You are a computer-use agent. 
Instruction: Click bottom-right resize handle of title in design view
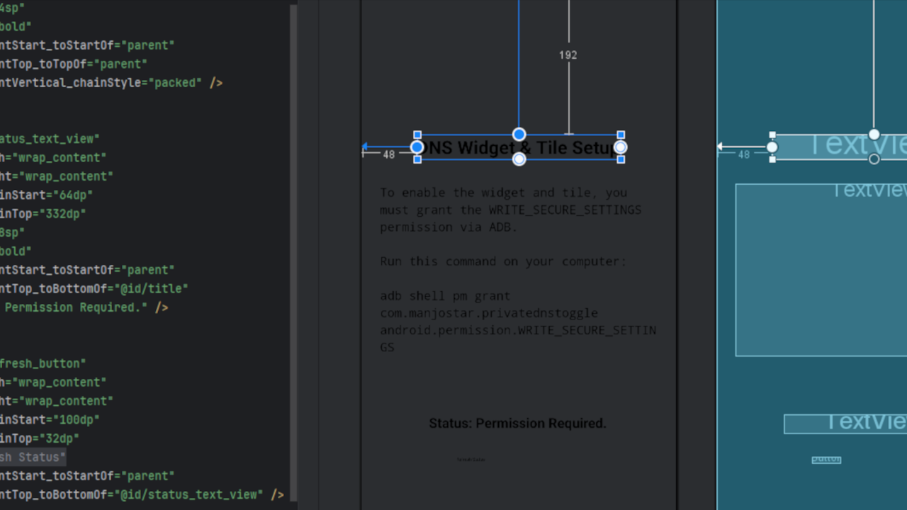621,159
